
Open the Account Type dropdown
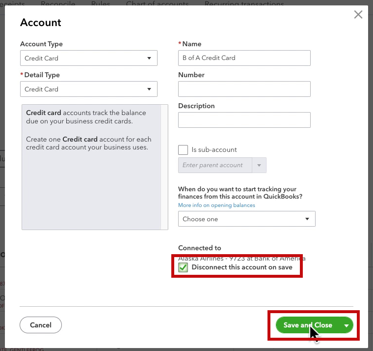click(x=88, y=58)
